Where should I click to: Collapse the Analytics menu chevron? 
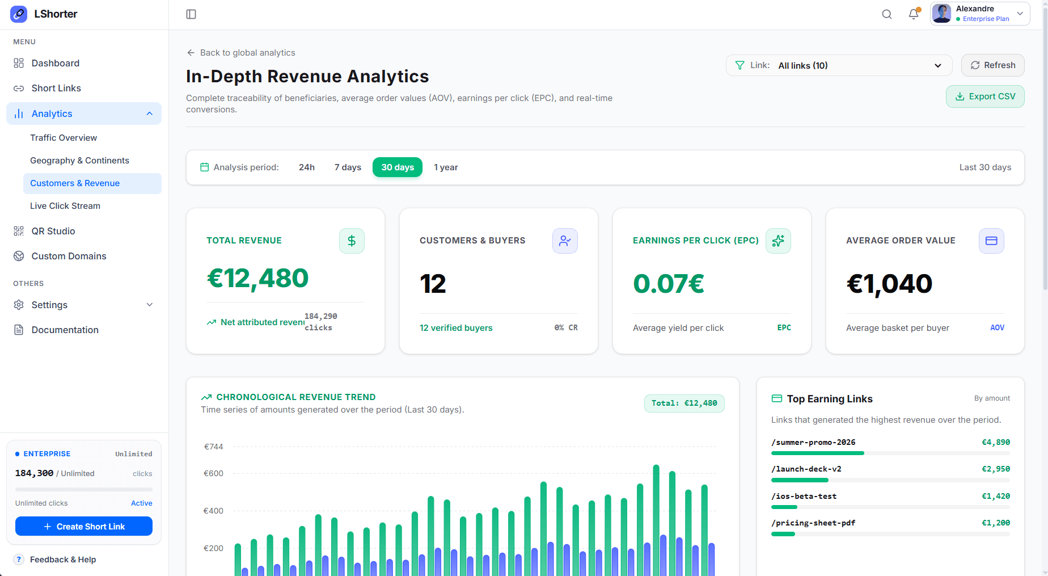150,113
